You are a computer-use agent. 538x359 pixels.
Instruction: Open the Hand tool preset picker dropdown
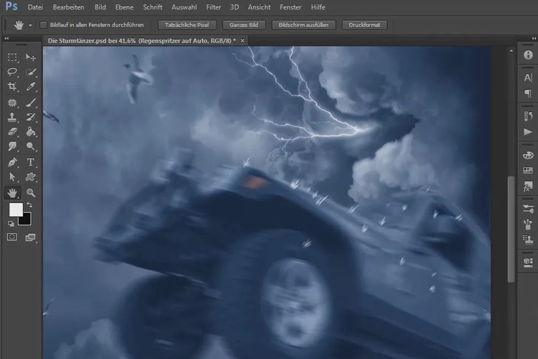click(30, 26)
